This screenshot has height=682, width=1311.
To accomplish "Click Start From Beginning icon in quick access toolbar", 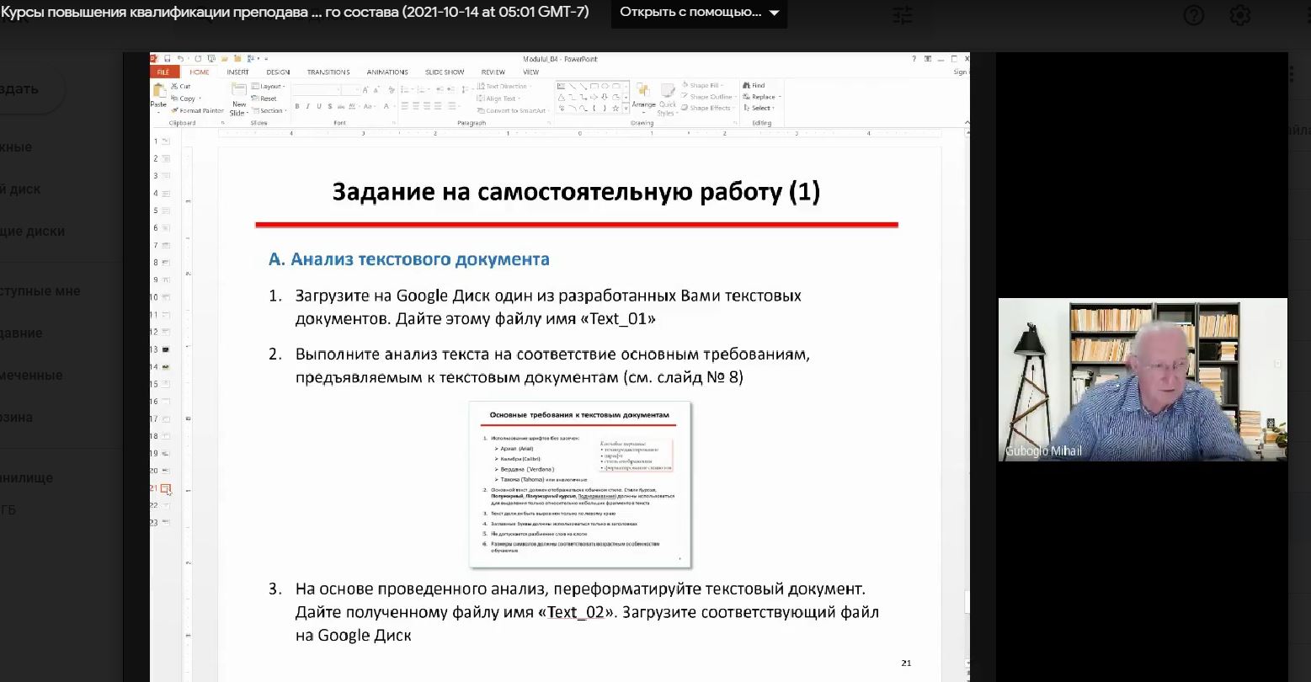I will click(x=211, y=59).
